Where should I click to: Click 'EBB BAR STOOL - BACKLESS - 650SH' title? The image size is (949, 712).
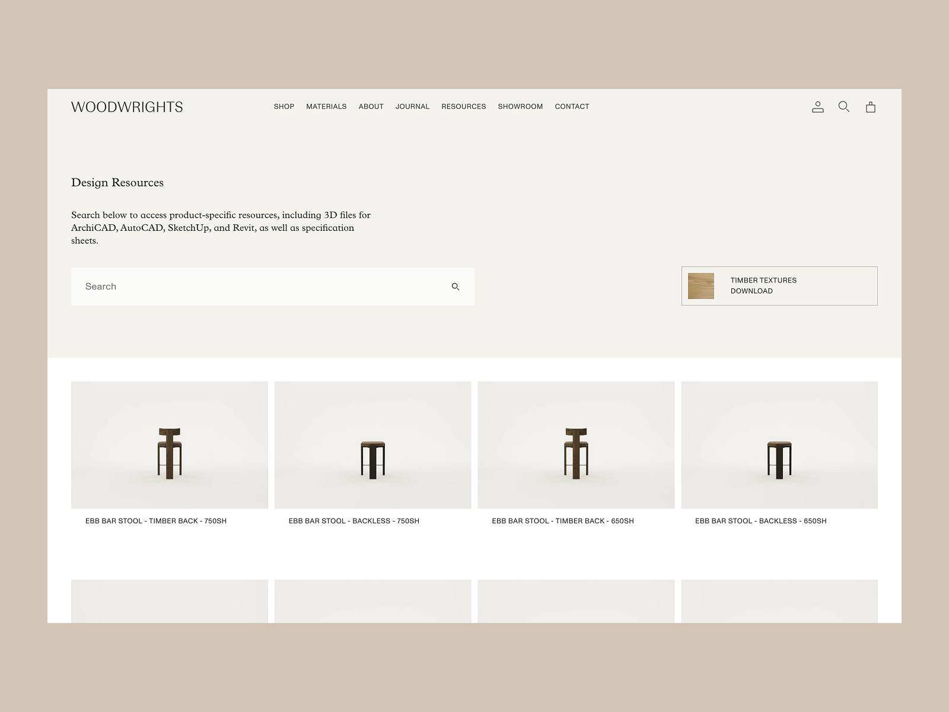(760, 521)
